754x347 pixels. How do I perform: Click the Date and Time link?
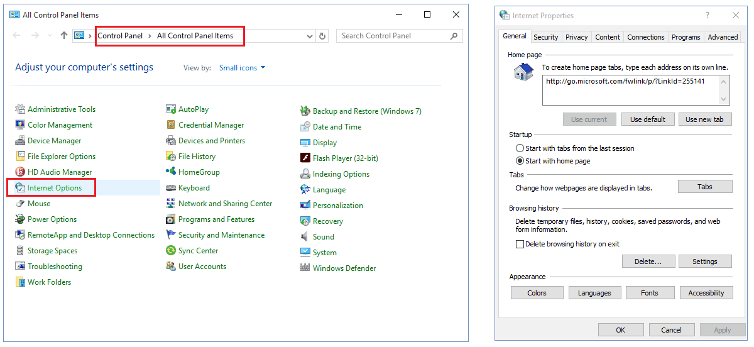click(x=337, y=127)
